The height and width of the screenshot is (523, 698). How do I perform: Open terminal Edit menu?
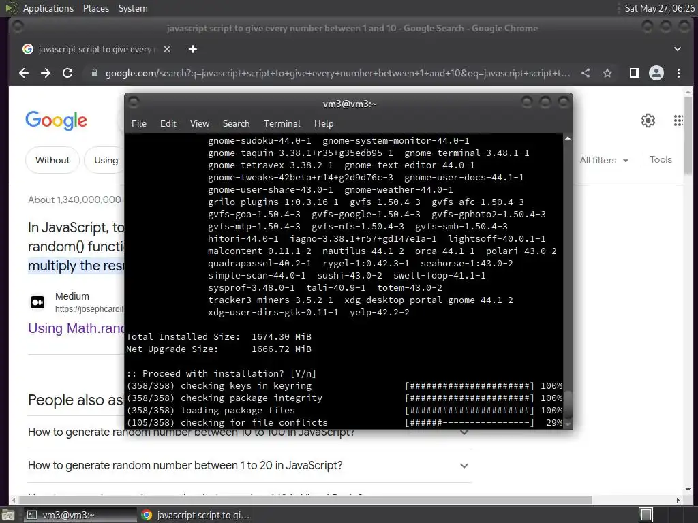pos(168,123)
